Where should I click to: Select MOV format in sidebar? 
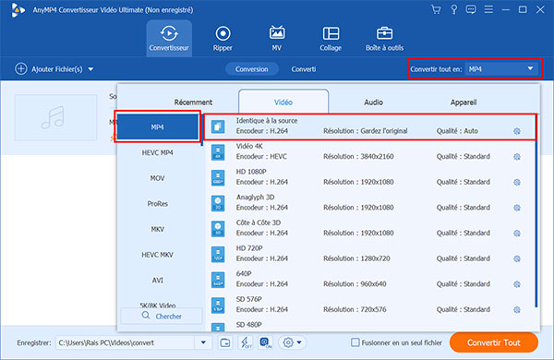click(157, 178)
